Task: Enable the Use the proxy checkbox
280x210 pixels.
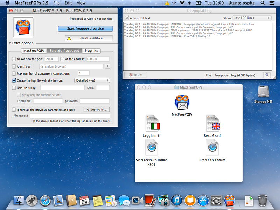Action: 14,88
